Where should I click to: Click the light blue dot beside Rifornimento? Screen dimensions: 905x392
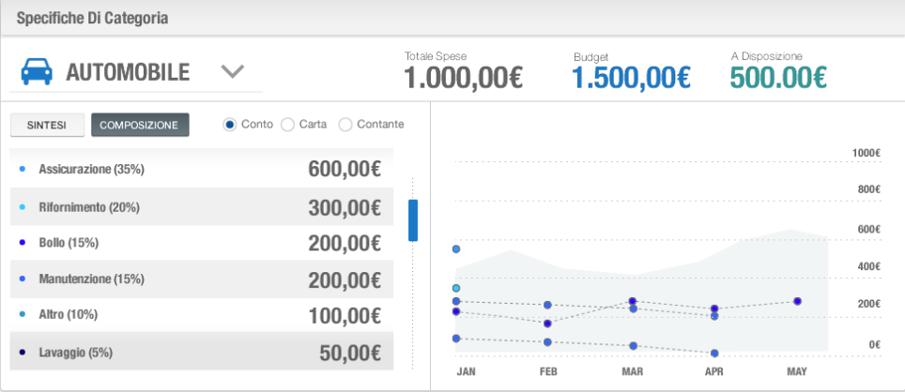pos(23,206)
